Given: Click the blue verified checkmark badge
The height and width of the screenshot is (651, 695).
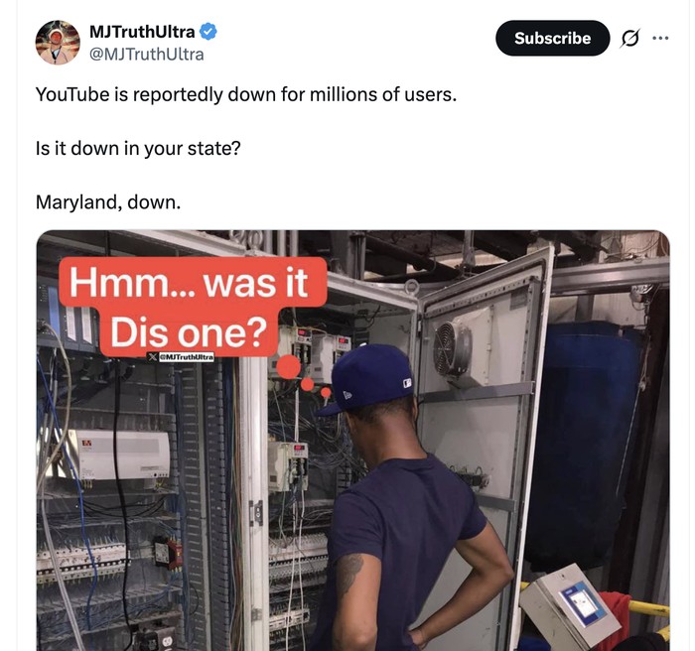Looking at the screenshot, I should 208,32.
